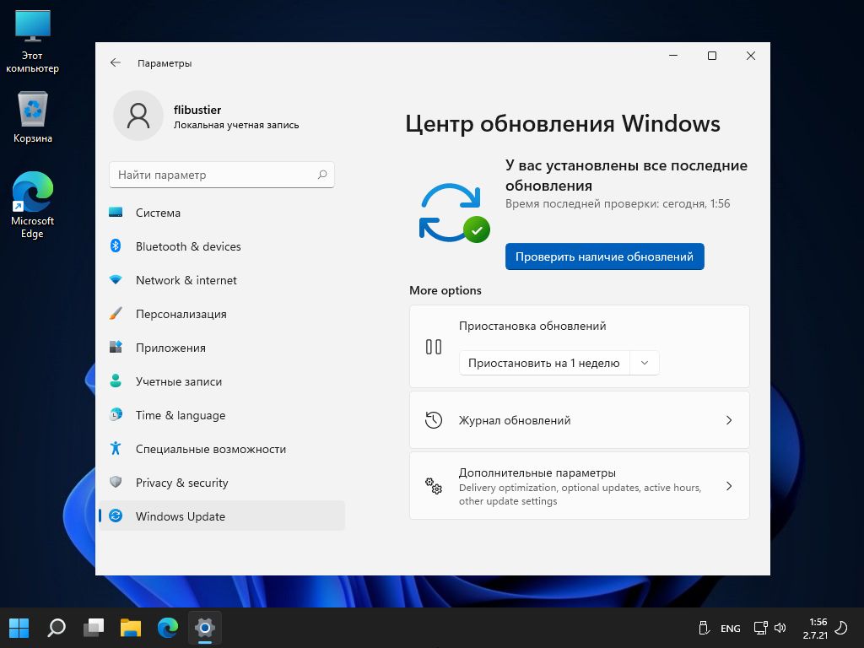The height and width of the screenshot is (648, 864).
Task: Expand the pause duration dropdown
Action: (645, 363)
